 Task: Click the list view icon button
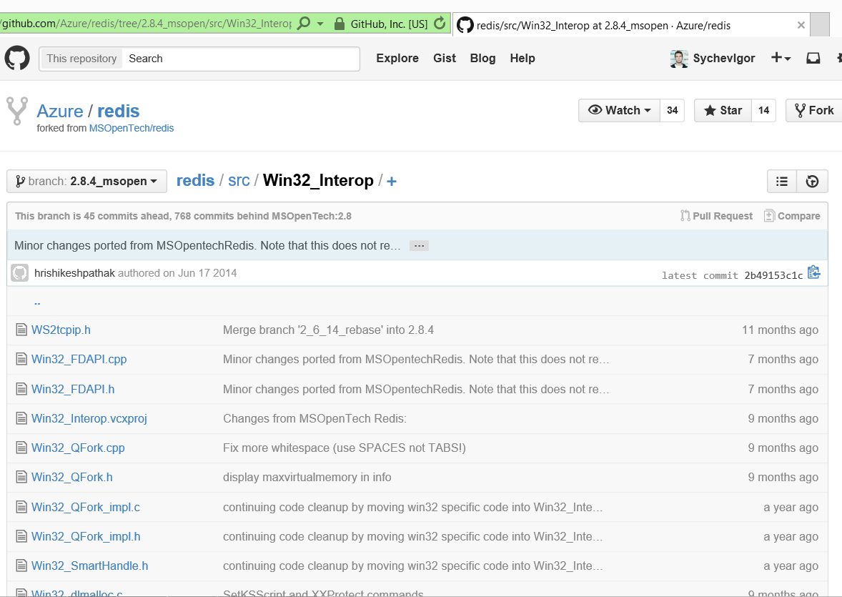[782, 182]
